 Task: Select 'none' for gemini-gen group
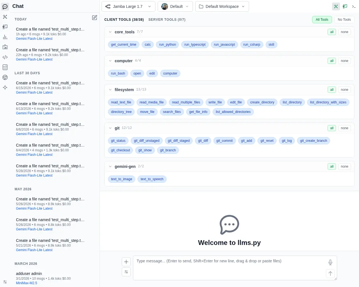(344, 166)
